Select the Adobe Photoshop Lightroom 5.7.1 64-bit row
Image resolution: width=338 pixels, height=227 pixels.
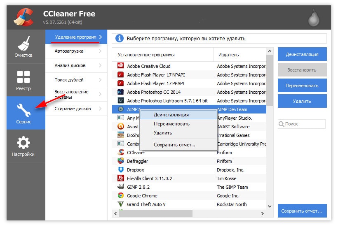click(x=189, y=101)
